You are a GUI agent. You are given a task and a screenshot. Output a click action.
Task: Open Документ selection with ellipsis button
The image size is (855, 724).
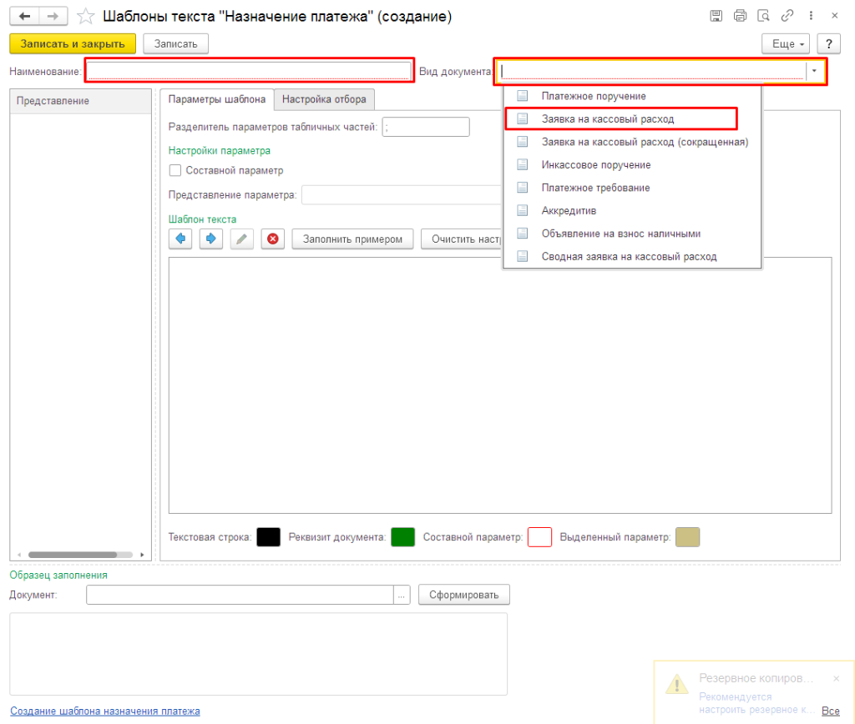click(x=402, y=595)
